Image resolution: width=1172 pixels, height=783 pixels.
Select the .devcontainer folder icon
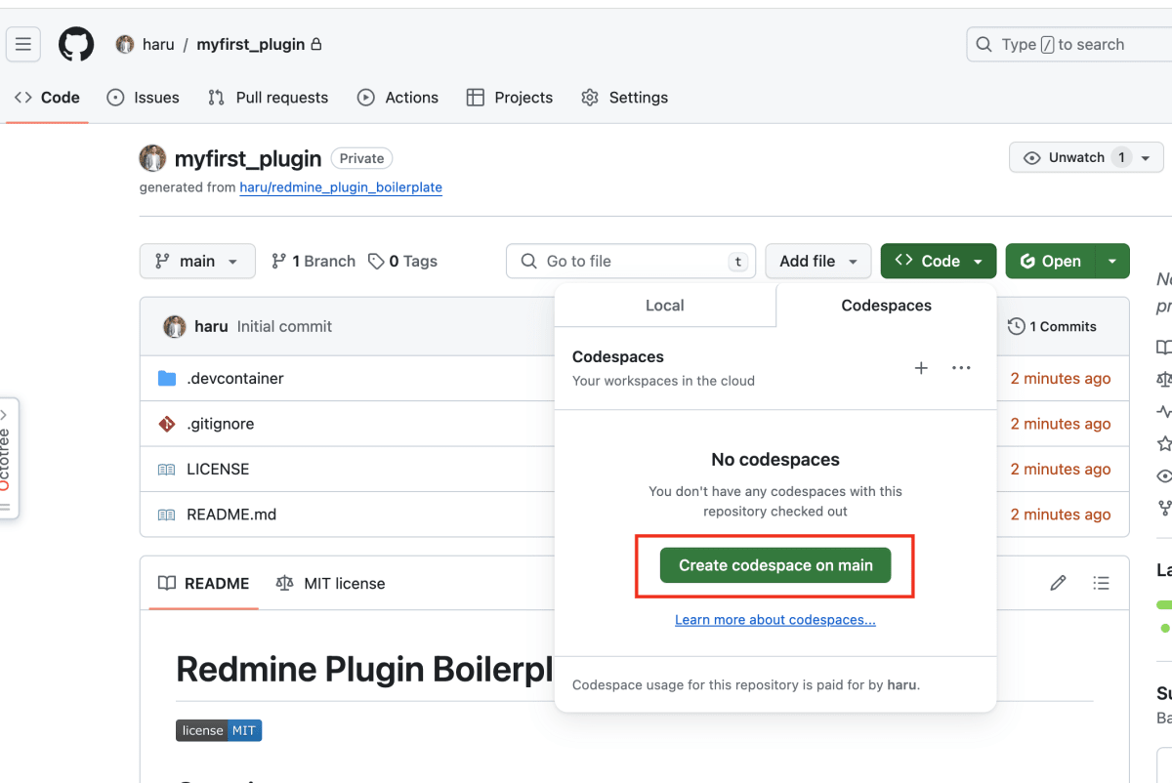[168, 378]
